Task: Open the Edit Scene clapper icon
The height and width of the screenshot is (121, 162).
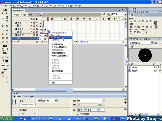Action: (104, 15)
